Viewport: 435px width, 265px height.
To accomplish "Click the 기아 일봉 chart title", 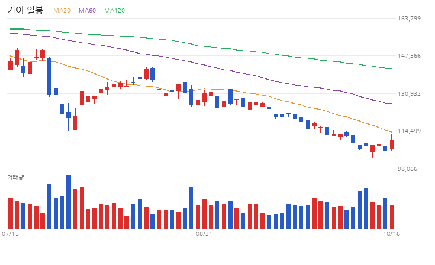I will pos(25,10).
